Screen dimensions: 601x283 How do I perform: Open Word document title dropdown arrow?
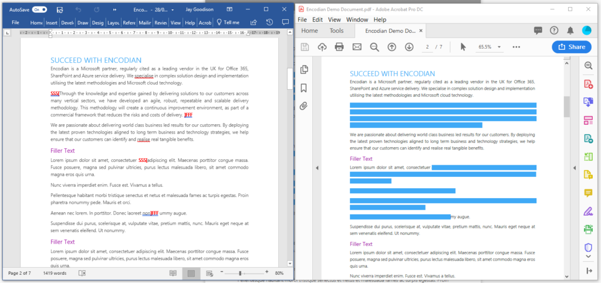click(x=173, y=10)
